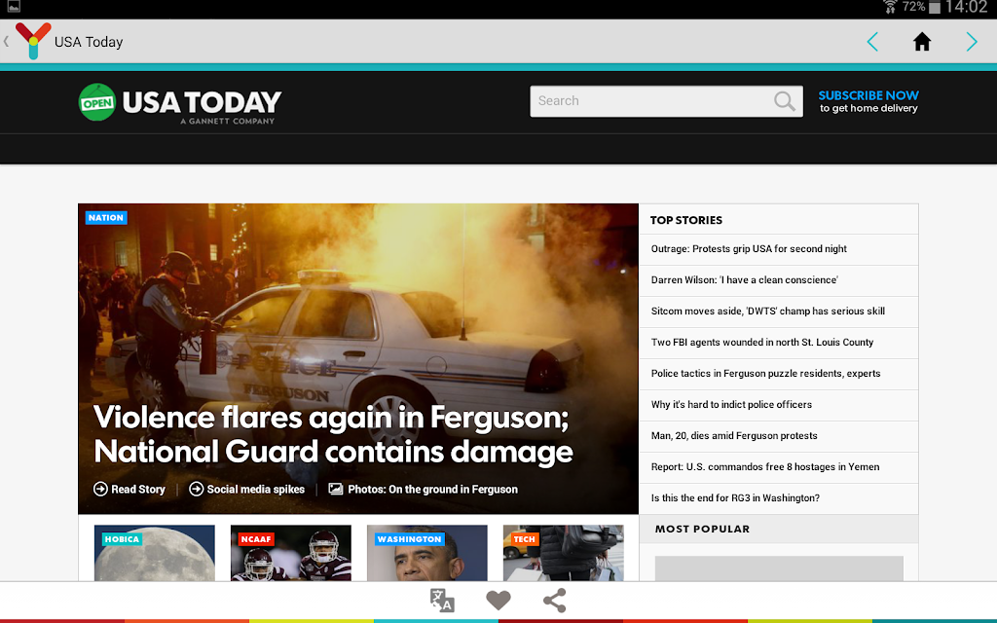Focus the Search input field
The width and height of the screenshot is (997, 623).
point(666,101)
